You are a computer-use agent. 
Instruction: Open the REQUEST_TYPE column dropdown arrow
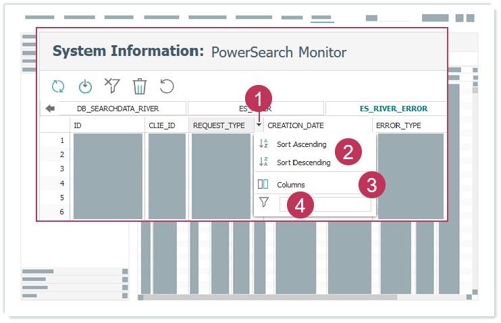[x=259, y=125]
